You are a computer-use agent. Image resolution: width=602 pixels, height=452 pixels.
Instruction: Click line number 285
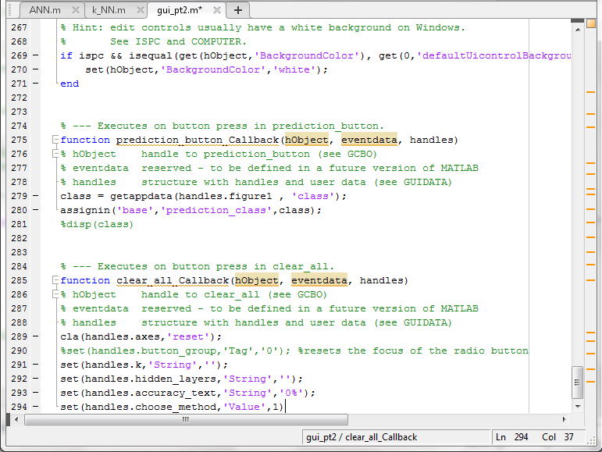20,280
